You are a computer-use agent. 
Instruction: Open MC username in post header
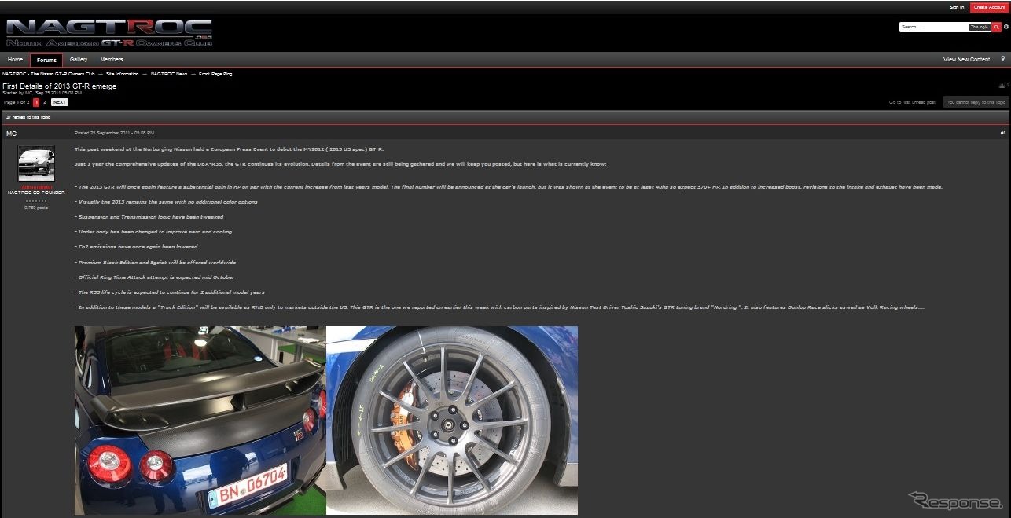pyautogui.click(x=11, y=134)
